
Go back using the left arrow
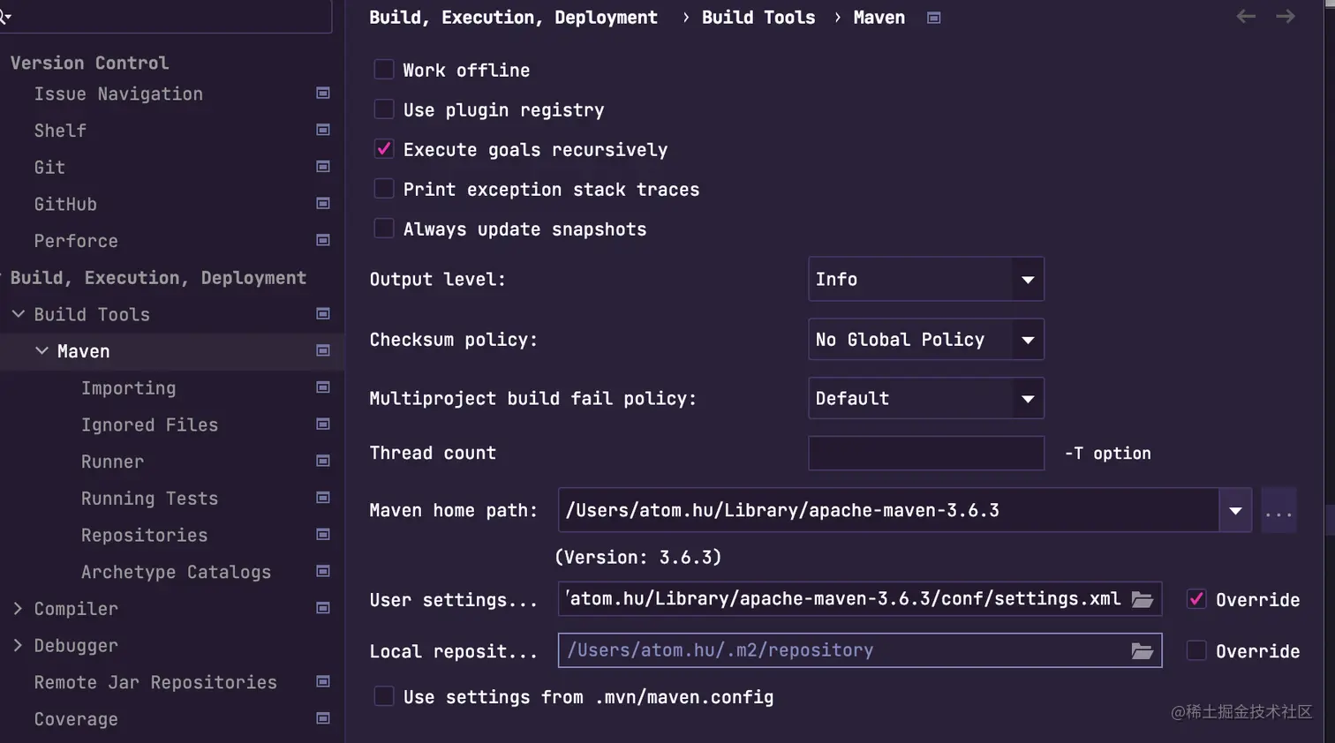(x=1246, y=17)
